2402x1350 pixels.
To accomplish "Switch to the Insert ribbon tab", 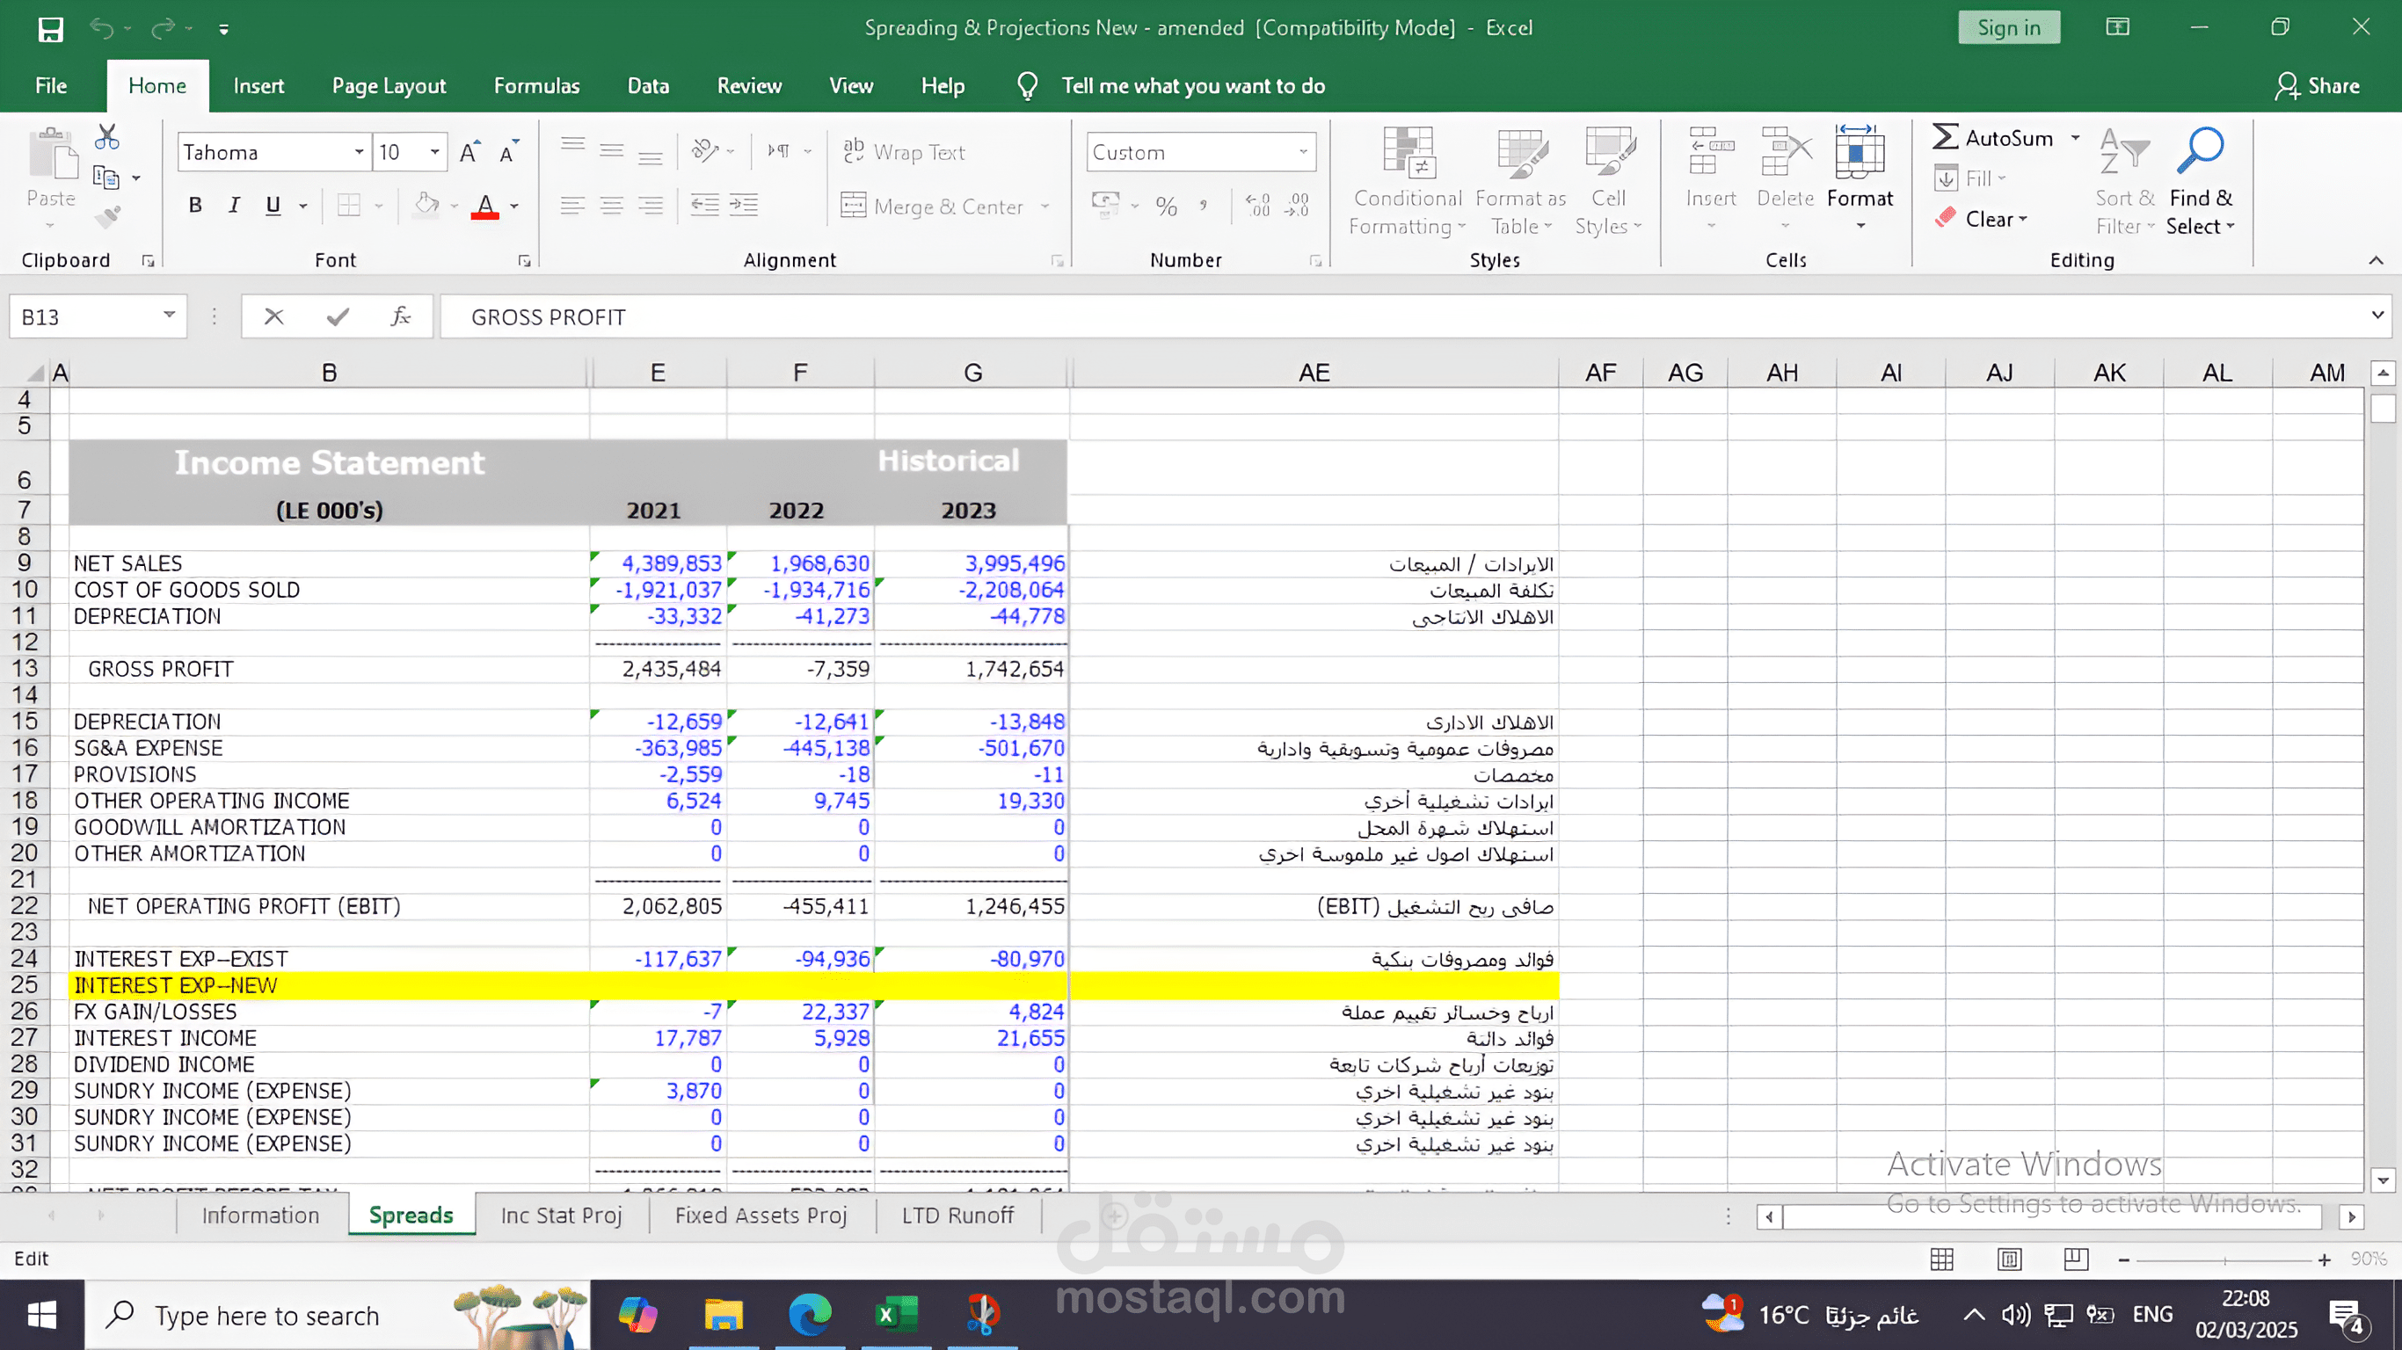I will pos(258,86).
